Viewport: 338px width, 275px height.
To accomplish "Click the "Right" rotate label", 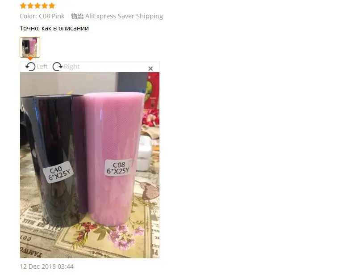I will tap(71, 67).
